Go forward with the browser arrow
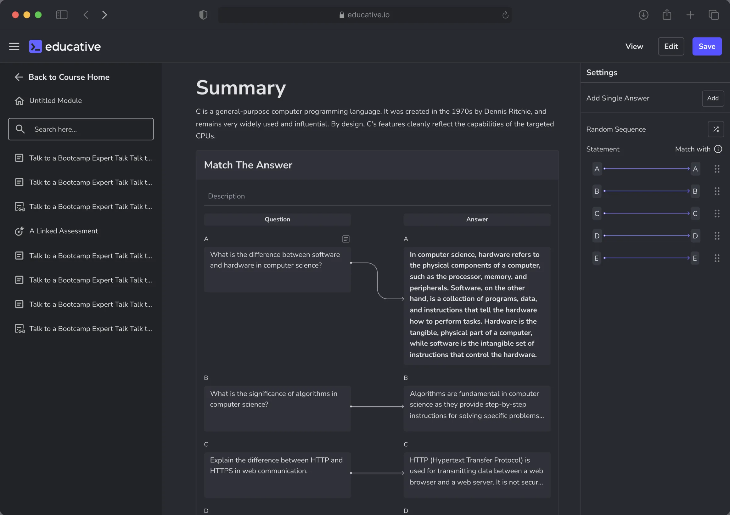The image size is (730, 515). (104, 15)
